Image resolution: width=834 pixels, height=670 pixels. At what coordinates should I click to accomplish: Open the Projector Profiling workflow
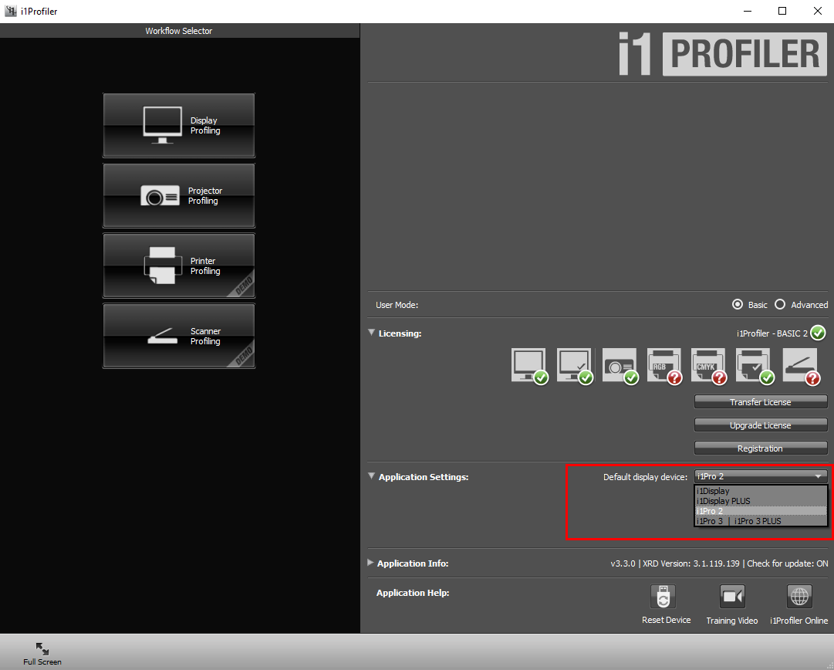[179, 195]
